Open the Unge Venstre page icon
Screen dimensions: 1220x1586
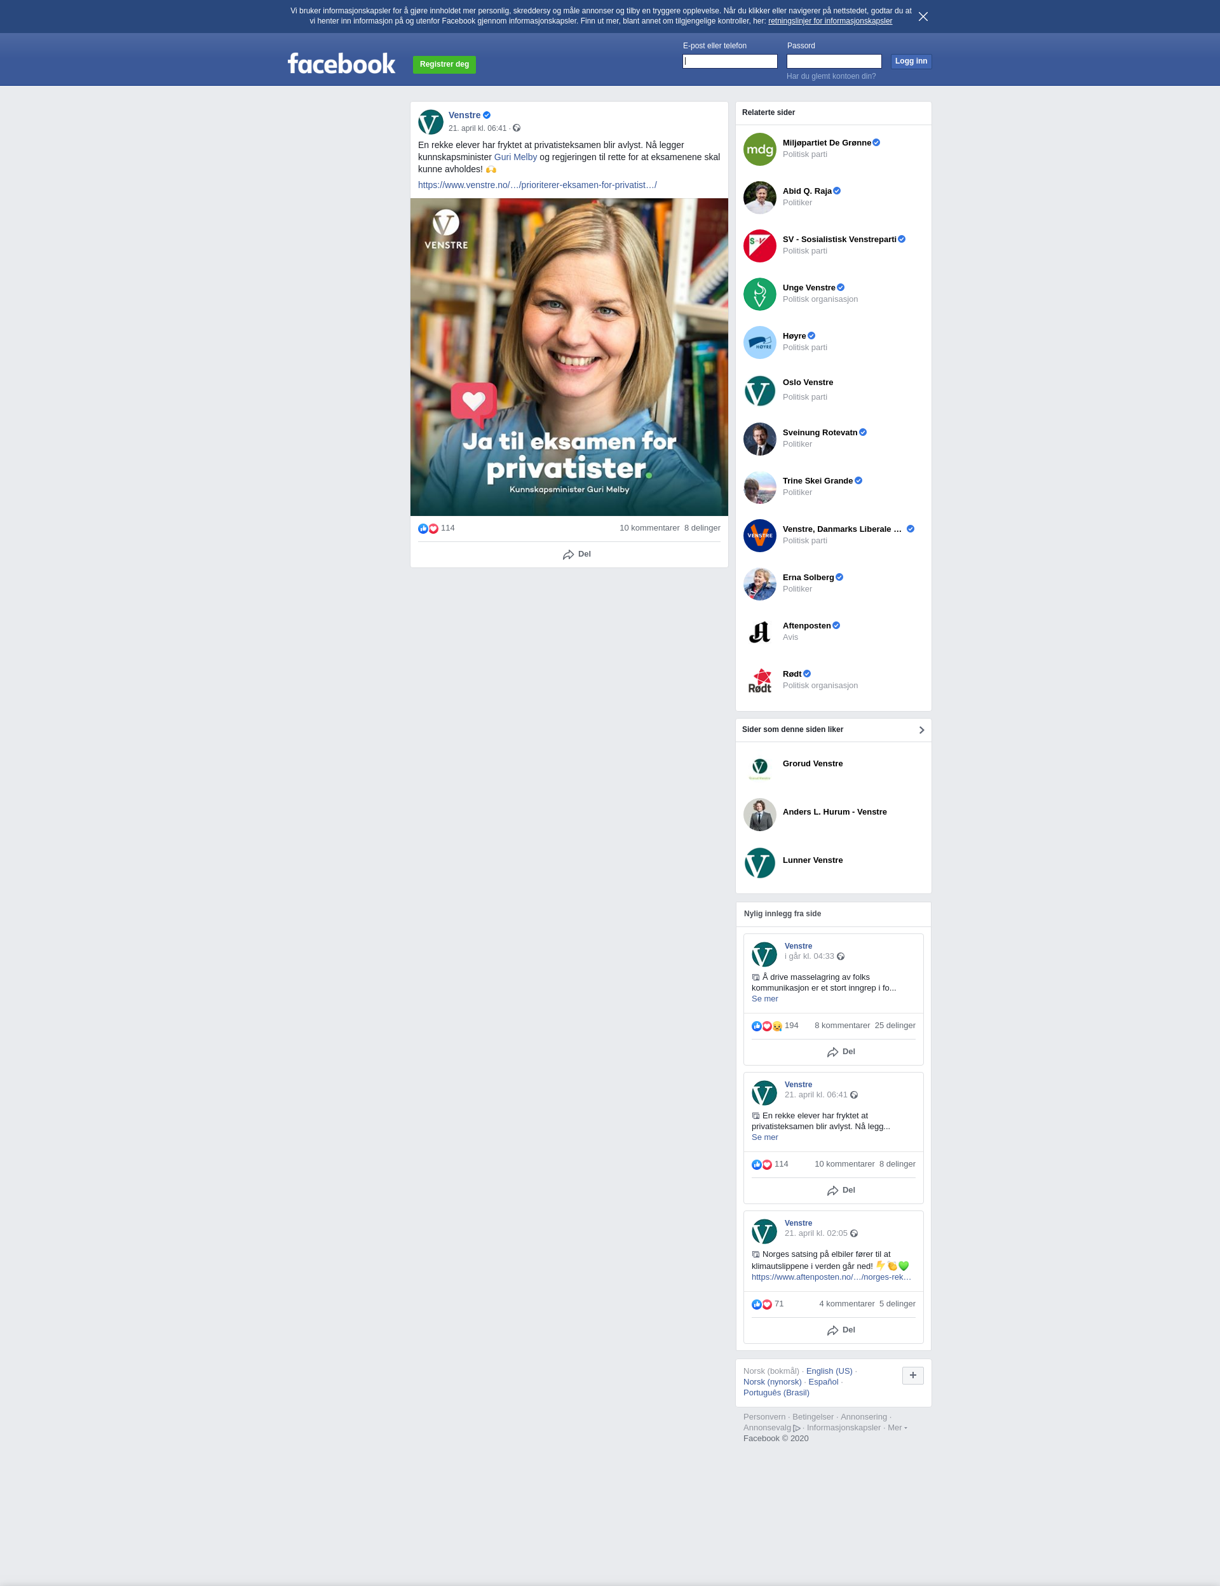[x=759, y=294]
